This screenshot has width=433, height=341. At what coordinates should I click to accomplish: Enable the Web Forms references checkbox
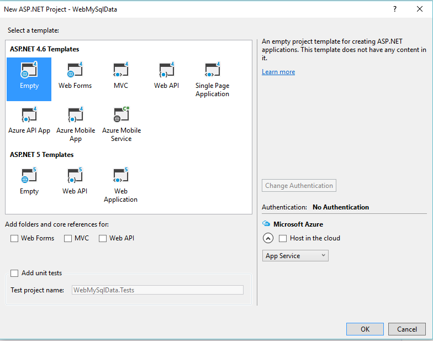coord(14,238)
